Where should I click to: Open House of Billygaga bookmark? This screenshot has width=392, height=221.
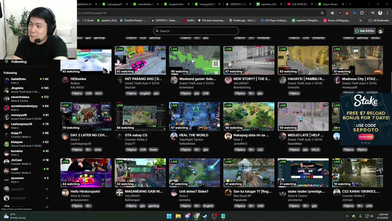tap(336, 21)
